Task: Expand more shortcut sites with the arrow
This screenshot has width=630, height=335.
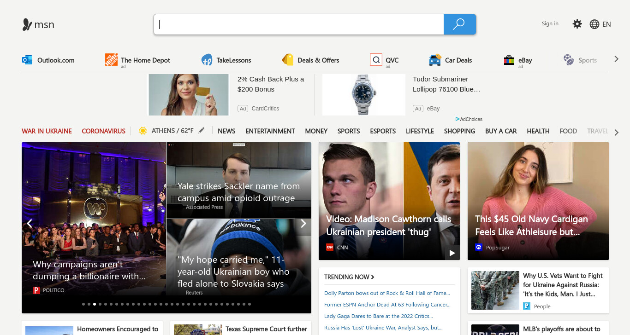Action: coord(616,59)
